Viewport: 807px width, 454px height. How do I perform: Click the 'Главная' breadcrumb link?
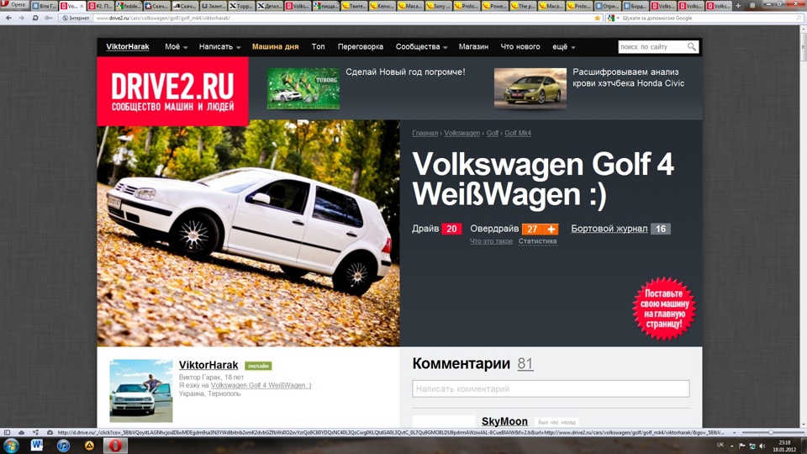point(425,133)
